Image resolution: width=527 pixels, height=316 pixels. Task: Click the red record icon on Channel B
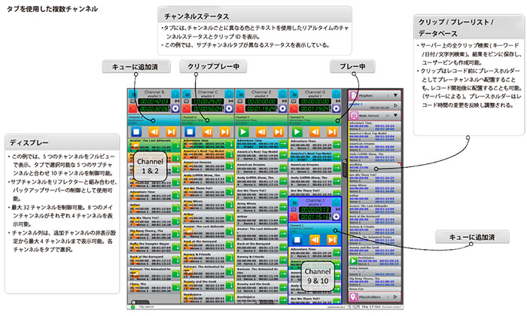tap(132, 108)
